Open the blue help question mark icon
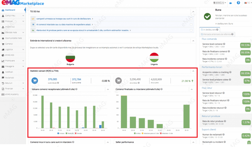The width and height of the screenshot is (252, 147). (x=238, y=3)
